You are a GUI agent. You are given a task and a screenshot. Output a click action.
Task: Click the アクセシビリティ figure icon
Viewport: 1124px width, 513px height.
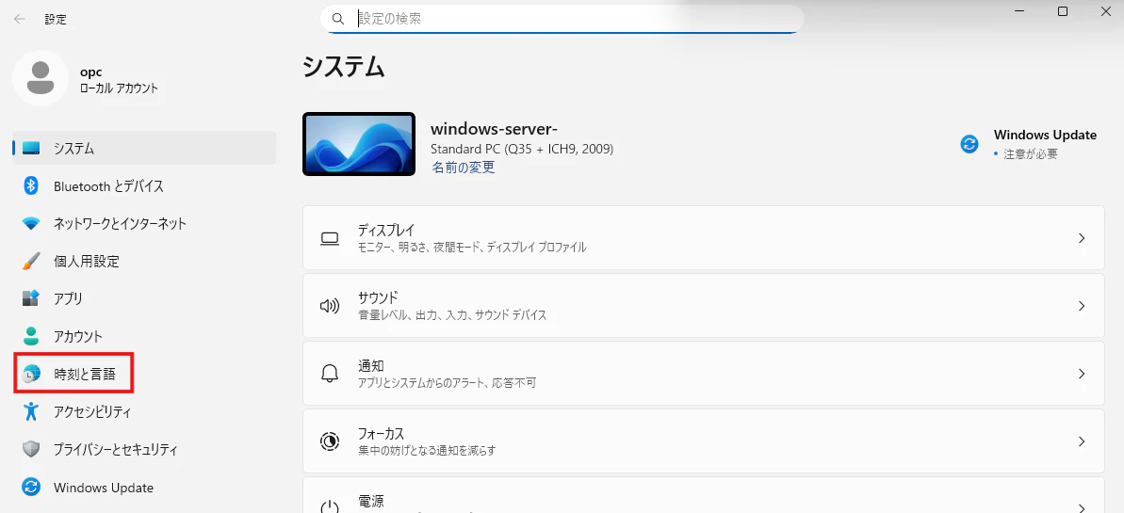tap(31, 411)
